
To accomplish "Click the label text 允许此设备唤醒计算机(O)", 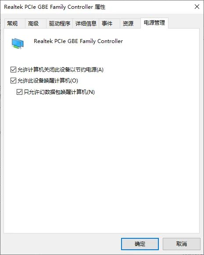I will [48, 81].
